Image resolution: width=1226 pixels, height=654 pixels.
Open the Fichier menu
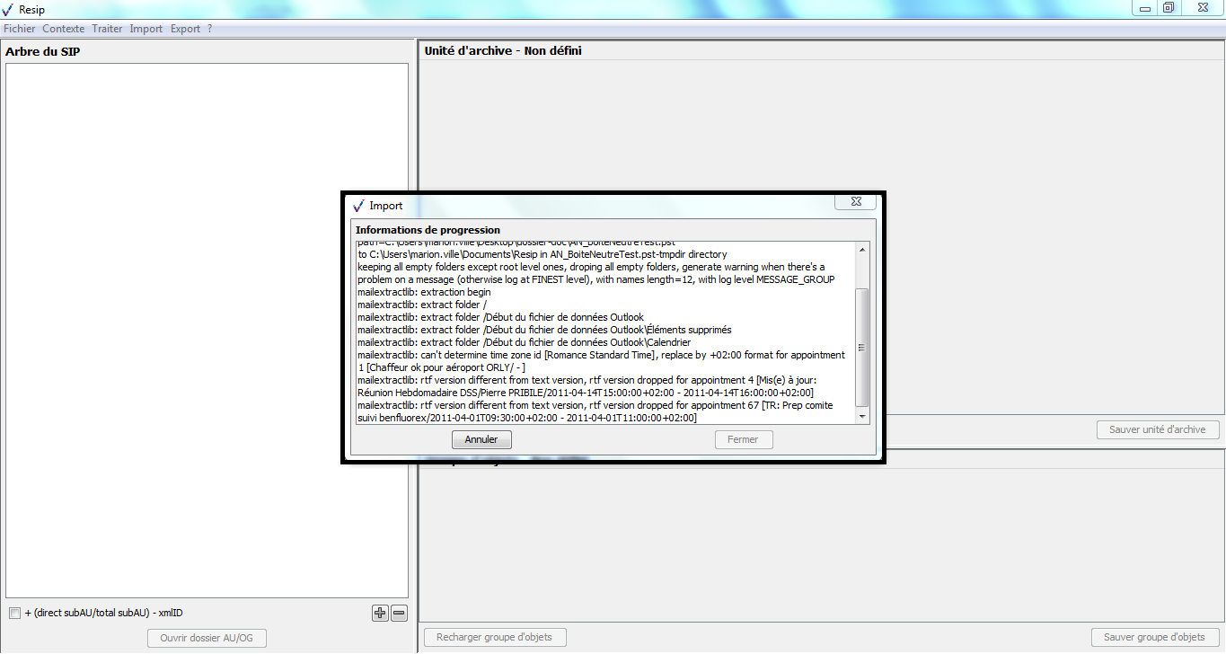20,29
